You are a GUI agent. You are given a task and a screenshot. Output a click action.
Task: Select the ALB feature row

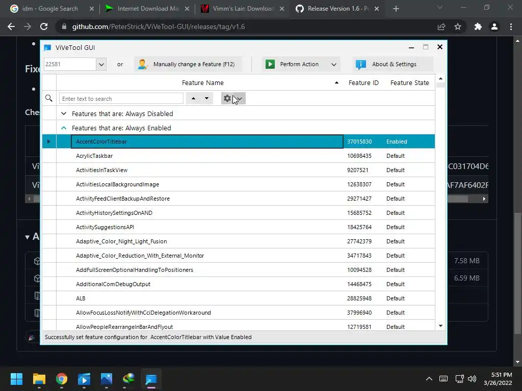click(x=239, y=298)
